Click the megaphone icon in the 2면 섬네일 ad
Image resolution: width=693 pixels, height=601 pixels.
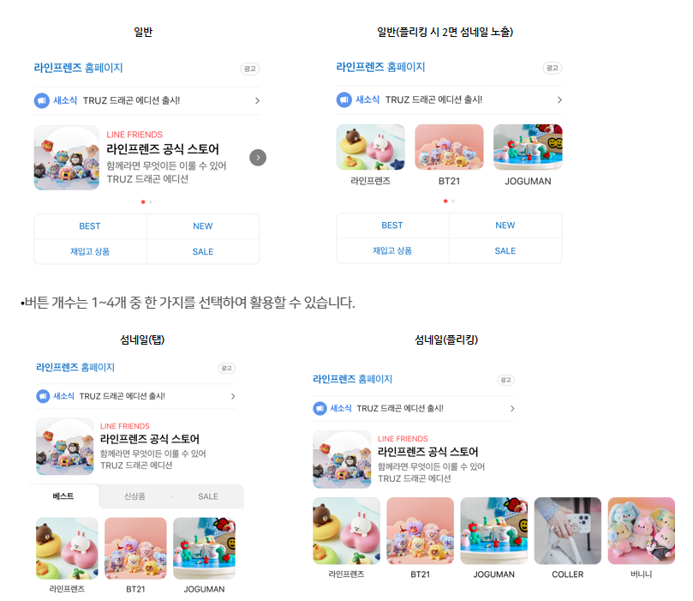344,99
